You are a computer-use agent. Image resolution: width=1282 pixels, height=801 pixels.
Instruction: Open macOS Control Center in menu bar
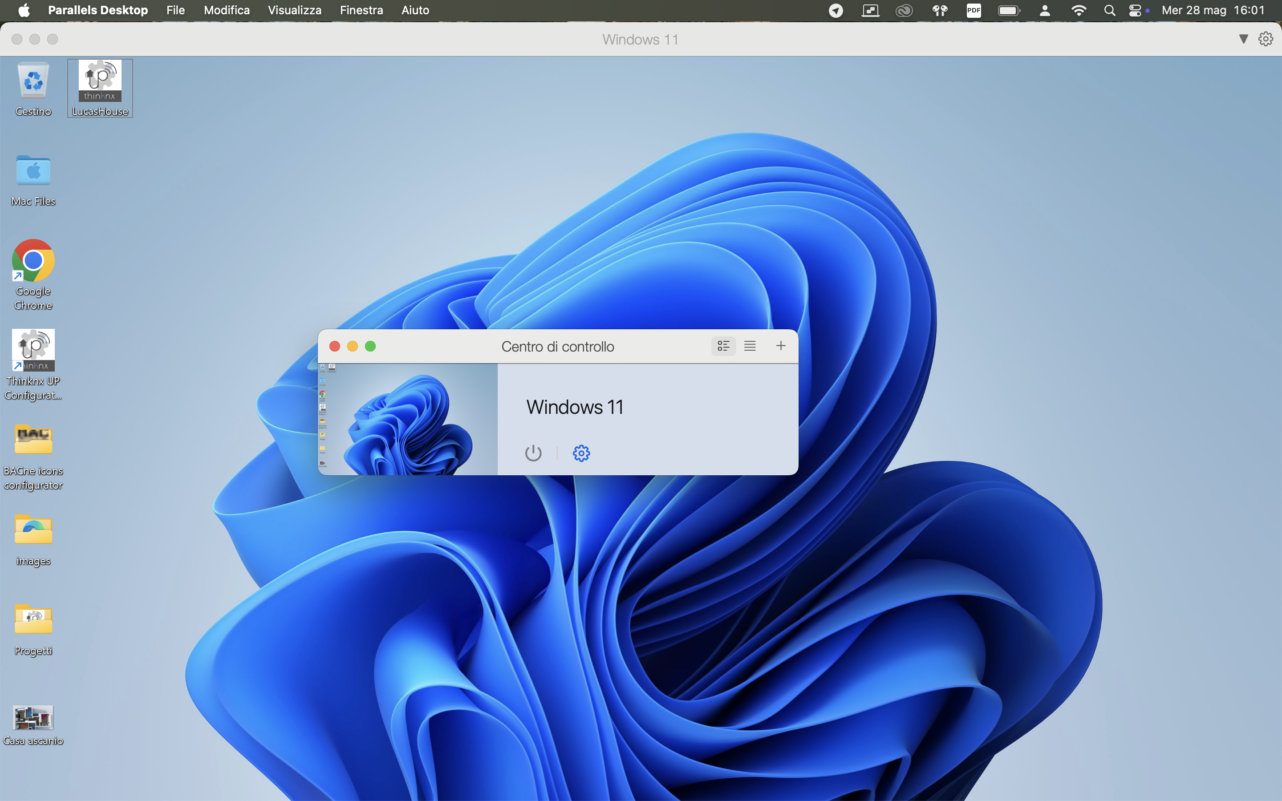(x=1135, y=10)
